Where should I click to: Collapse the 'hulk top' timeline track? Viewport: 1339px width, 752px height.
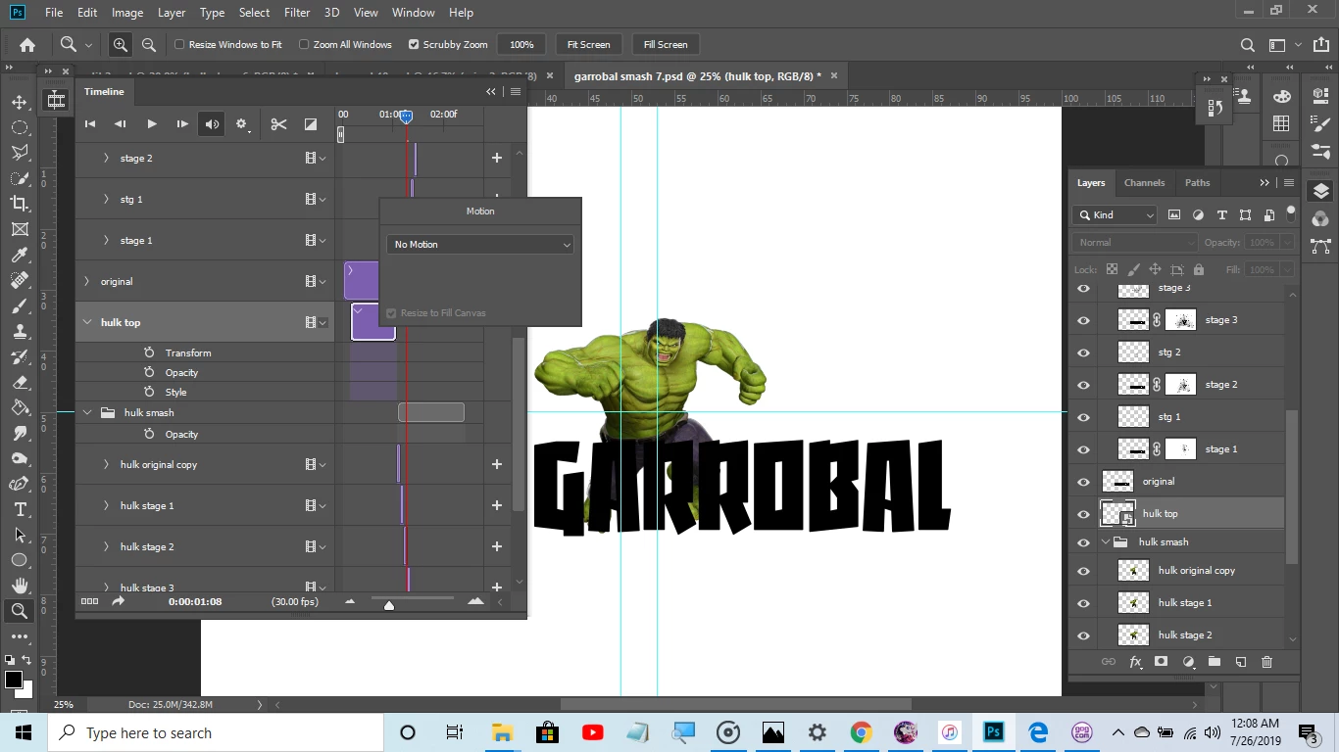[x=86, y=322]
